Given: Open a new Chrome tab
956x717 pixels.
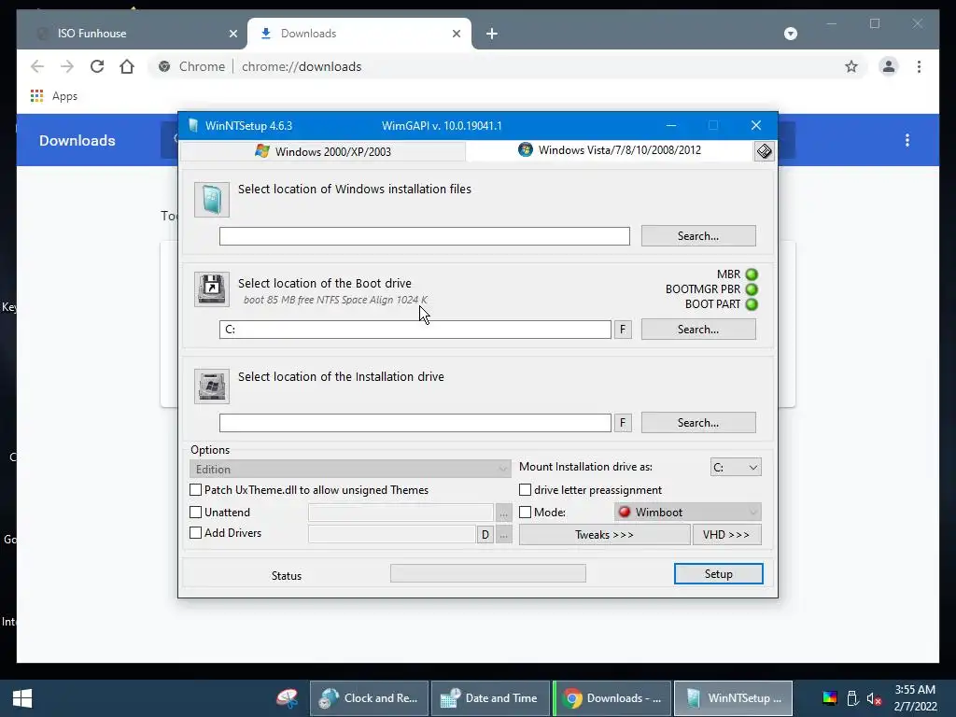Looking at the screenshot, I should click(x=492, y=34).
